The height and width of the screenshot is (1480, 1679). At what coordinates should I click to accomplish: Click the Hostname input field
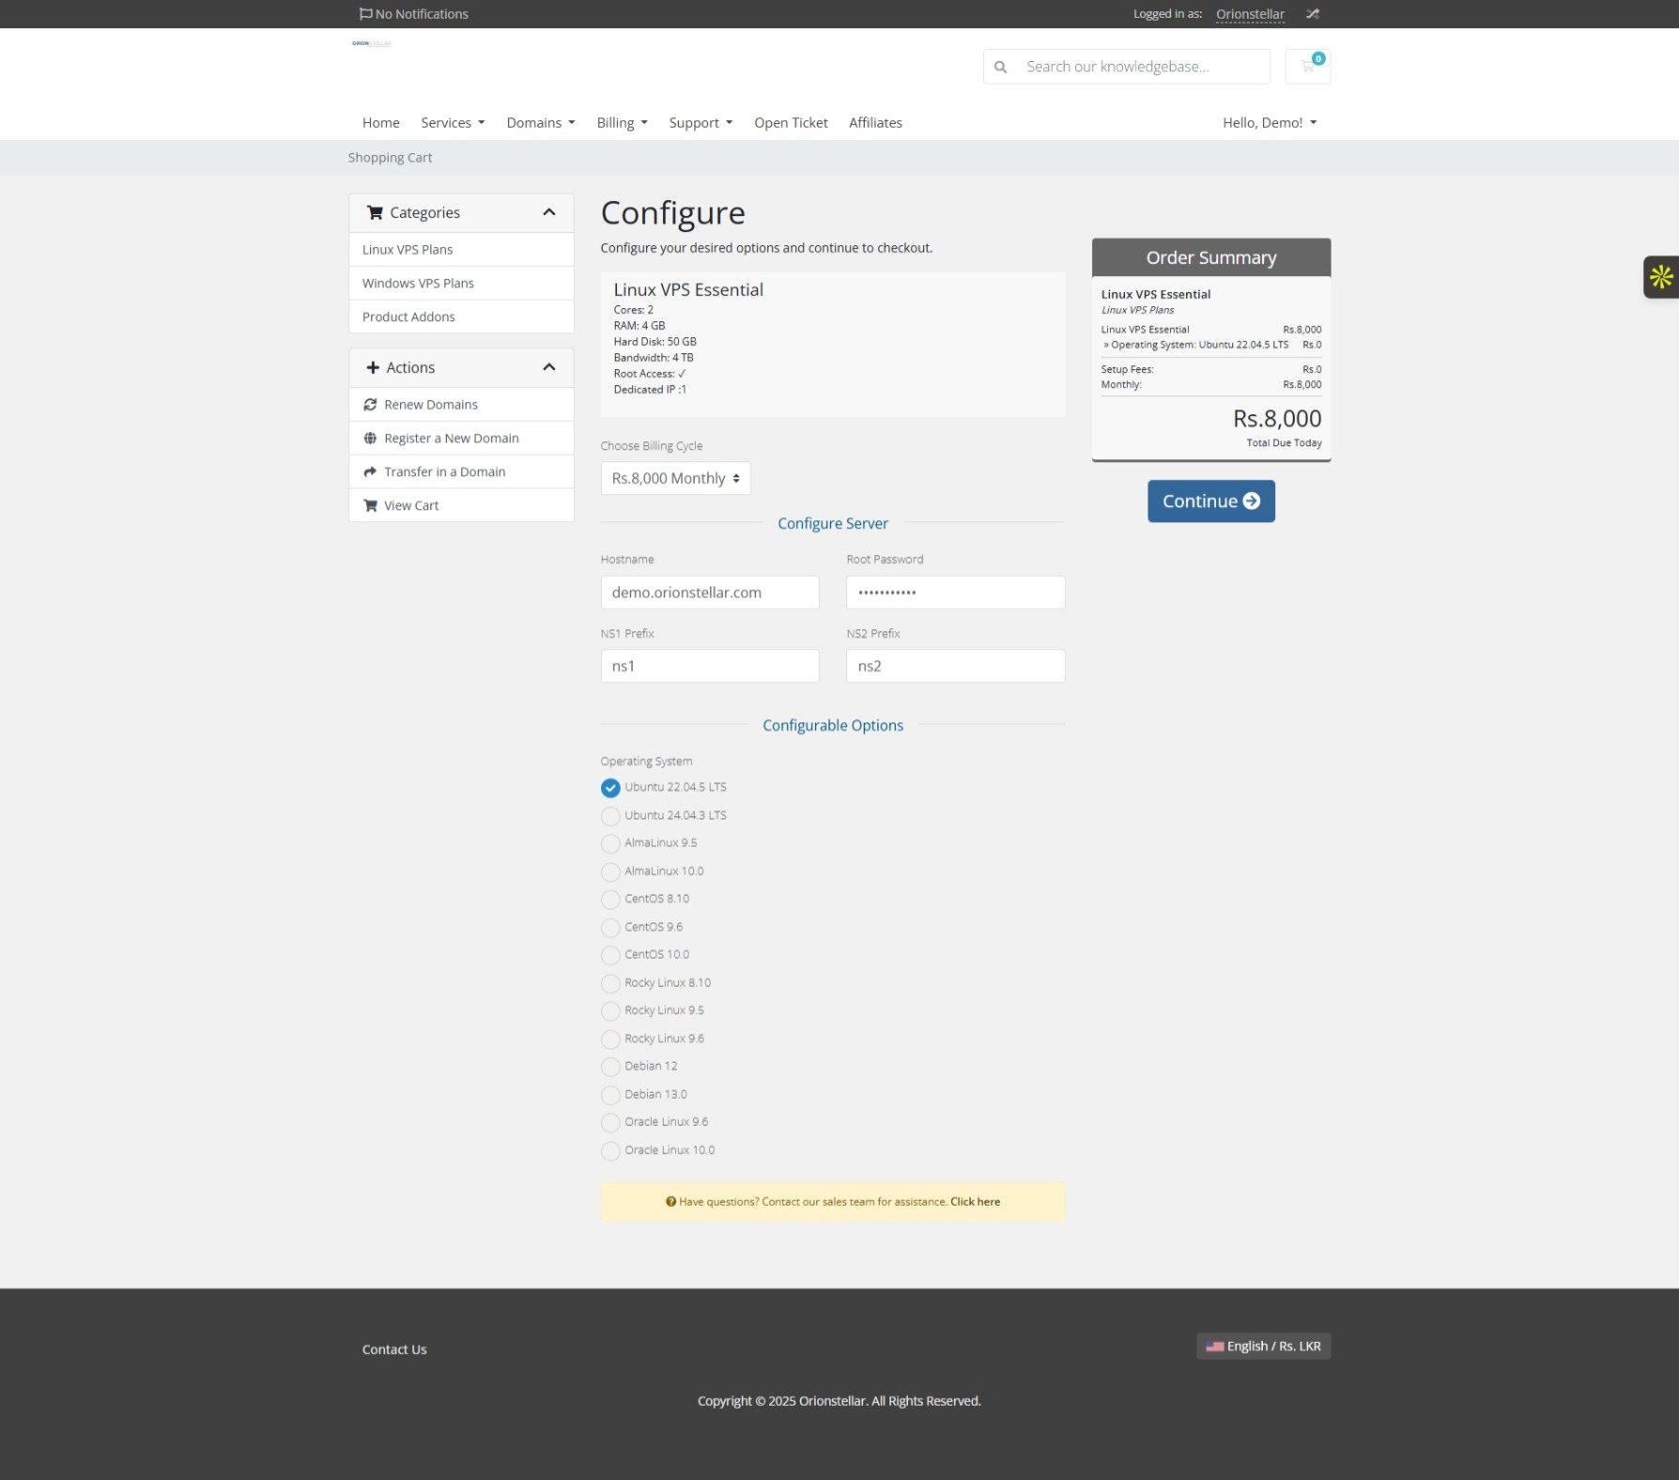(709, 593)
